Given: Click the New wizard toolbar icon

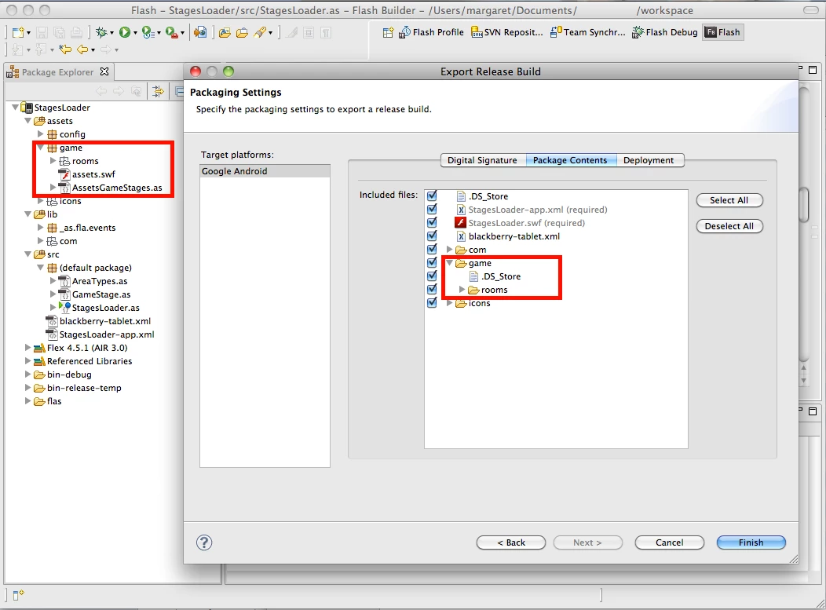Looking at the screenshot, I should coord(18,33).
